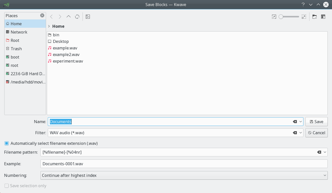Go back in folder history
332x193 pixels.
point(51,17)
